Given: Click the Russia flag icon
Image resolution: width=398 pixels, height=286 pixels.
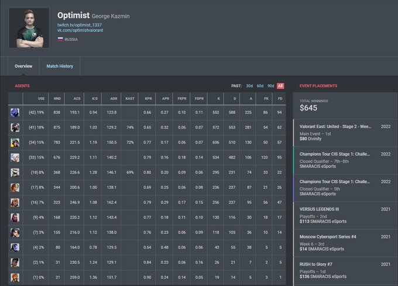Looking at the screenshot, I should coord(60,39).
